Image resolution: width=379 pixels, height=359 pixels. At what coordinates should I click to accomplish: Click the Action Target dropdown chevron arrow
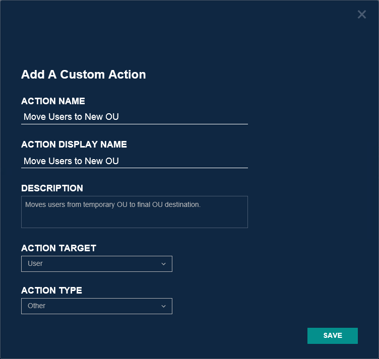click(163, 264)
